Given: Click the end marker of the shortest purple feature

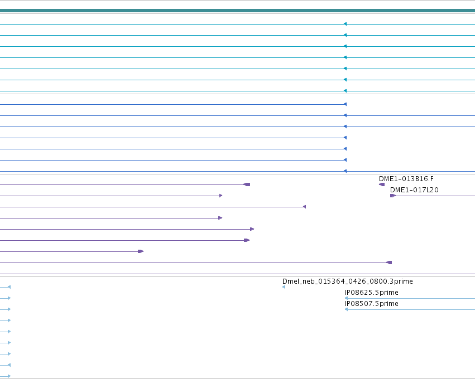Looking at the screenshot, I should (x=141, y=251).
